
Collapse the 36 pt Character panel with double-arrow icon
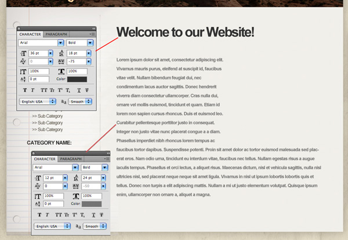coord(94,28)
